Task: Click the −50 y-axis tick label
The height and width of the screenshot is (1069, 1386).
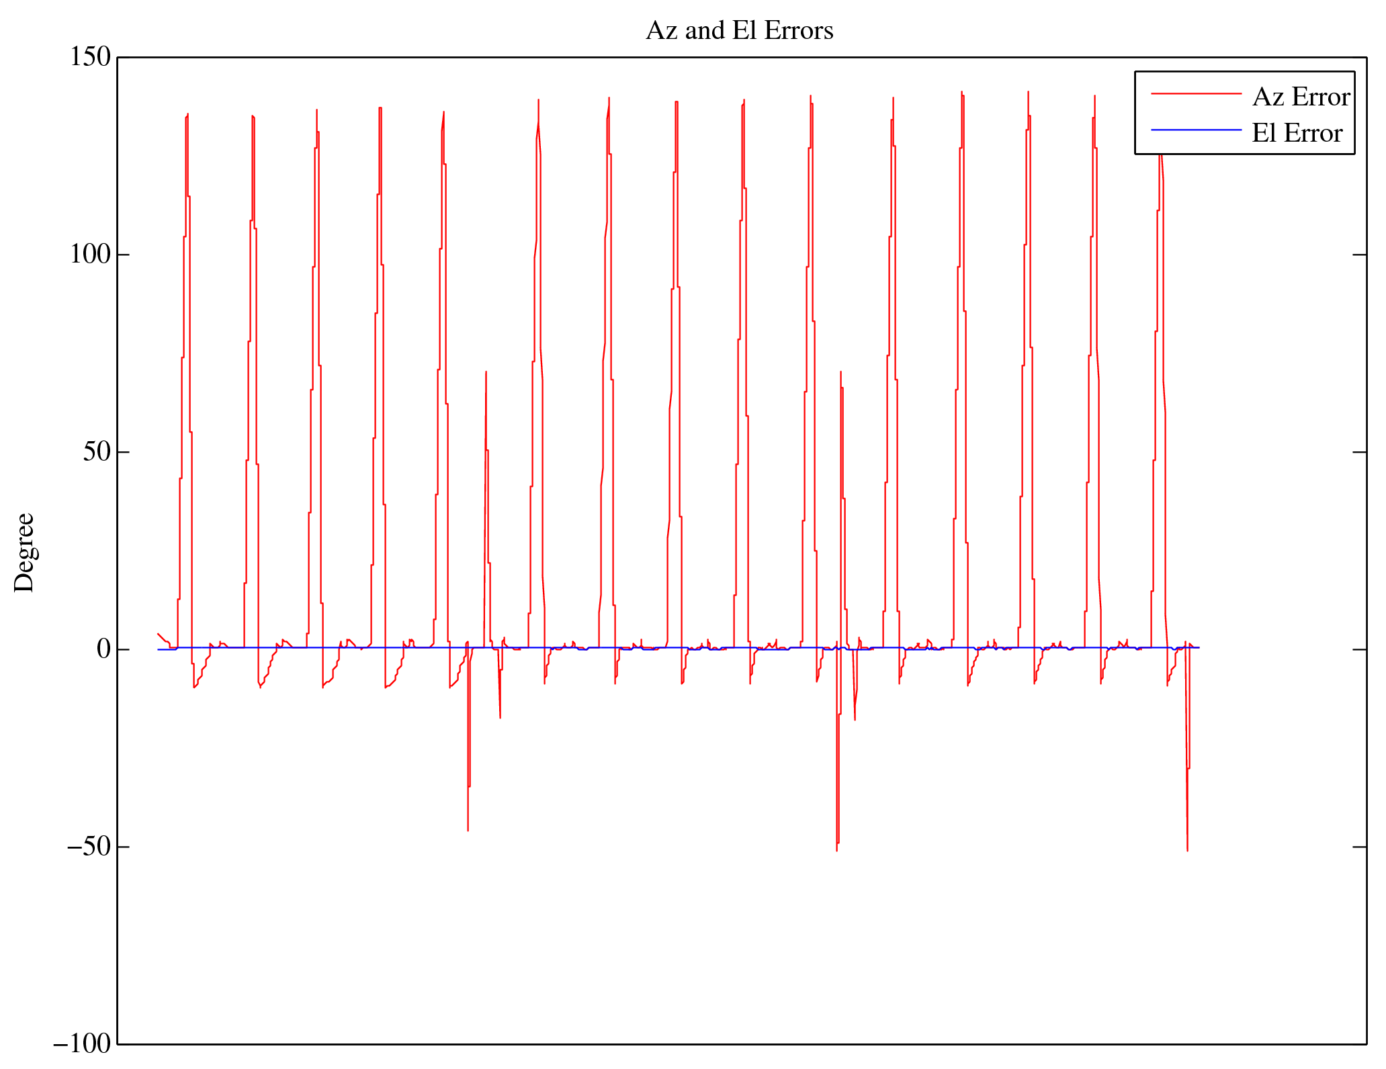Action: point(89,847)
